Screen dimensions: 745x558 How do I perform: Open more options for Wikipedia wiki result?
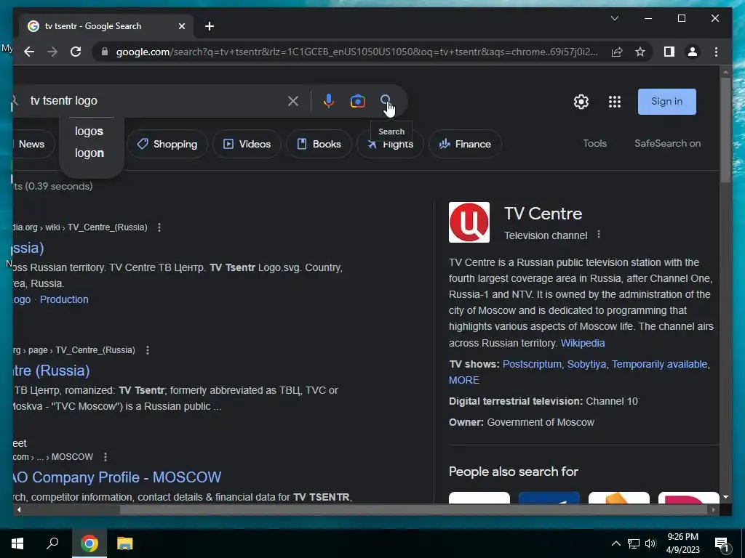click(x=159, y=227)
